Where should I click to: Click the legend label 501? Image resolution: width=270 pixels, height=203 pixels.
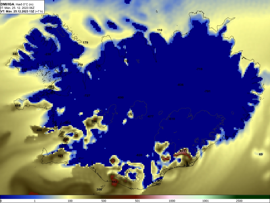(x=137, y=201)
